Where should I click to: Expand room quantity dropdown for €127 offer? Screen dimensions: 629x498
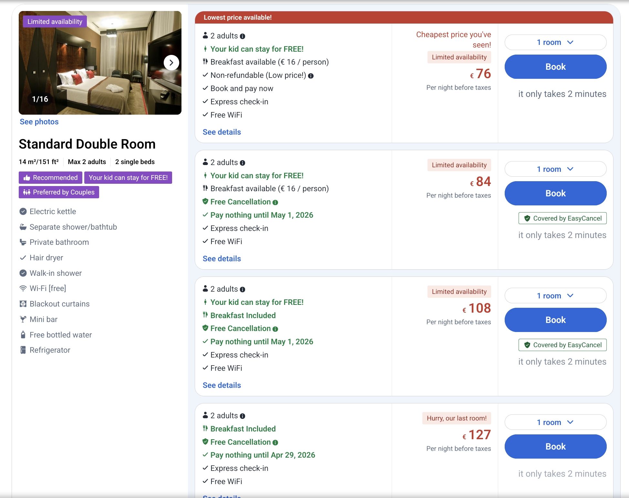[x=555, y=422]
